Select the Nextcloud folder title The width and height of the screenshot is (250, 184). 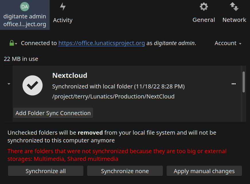[70, 75]
